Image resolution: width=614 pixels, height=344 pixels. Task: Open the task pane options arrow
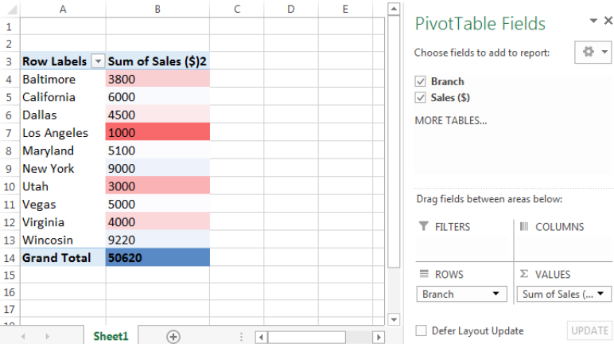coord(593,21)
